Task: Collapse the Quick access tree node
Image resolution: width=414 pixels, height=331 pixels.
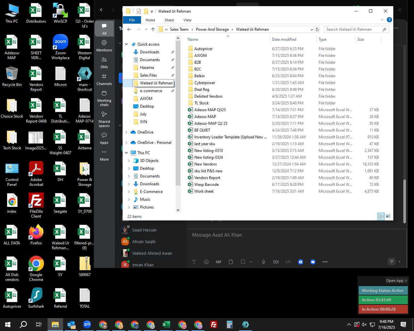Action: (x=126, y=44)
